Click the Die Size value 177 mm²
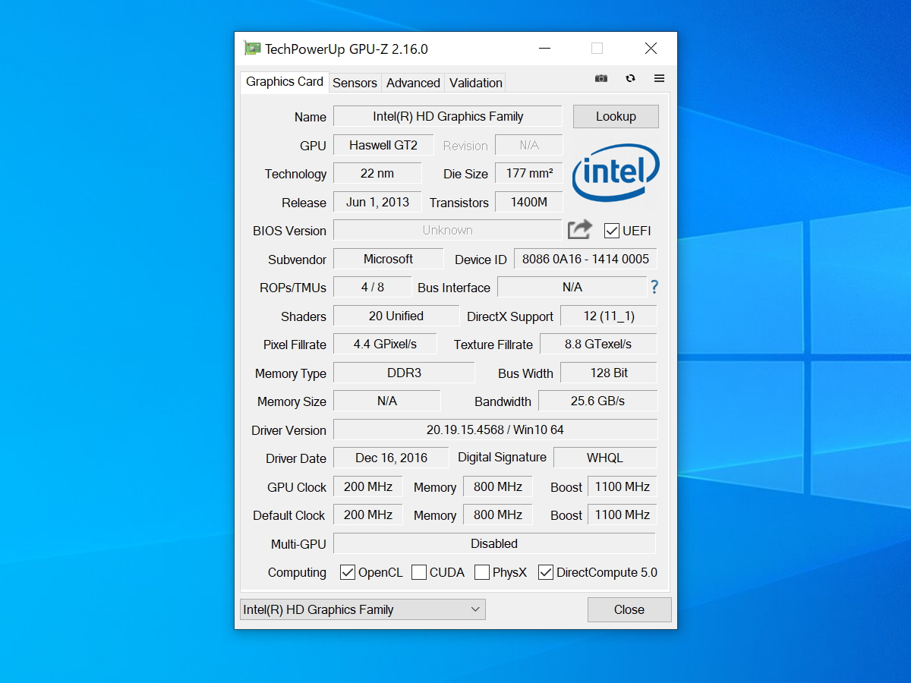911x683 pixels. click(529, 173)
